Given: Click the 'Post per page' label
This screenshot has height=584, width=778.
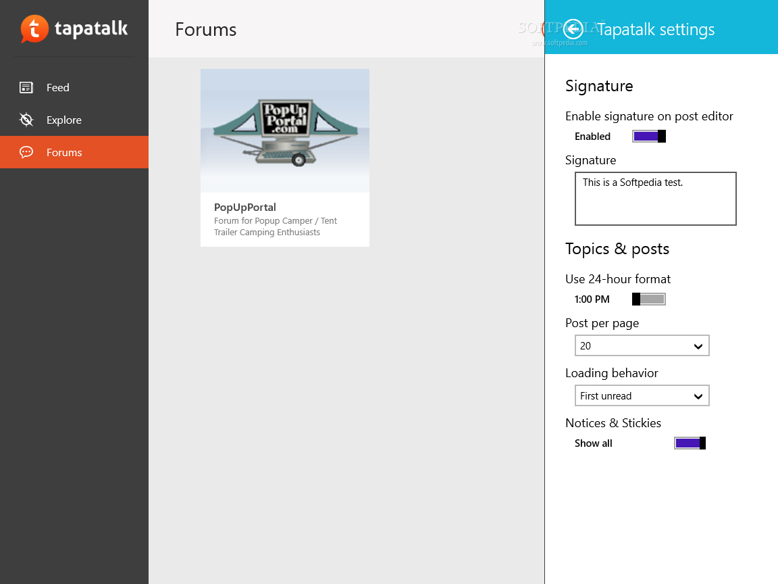Looking at the screenshot, I should point(602,323).
